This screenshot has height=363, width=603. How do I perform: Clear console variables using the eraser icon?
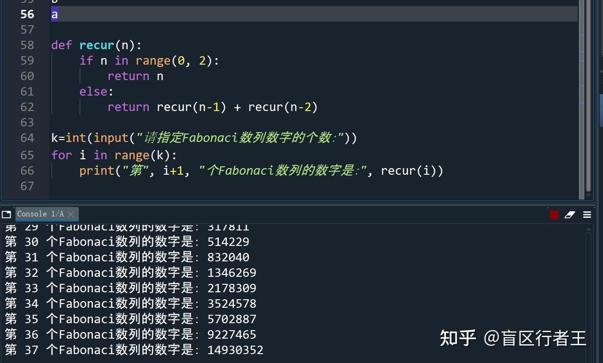click(x=570, y=215)
